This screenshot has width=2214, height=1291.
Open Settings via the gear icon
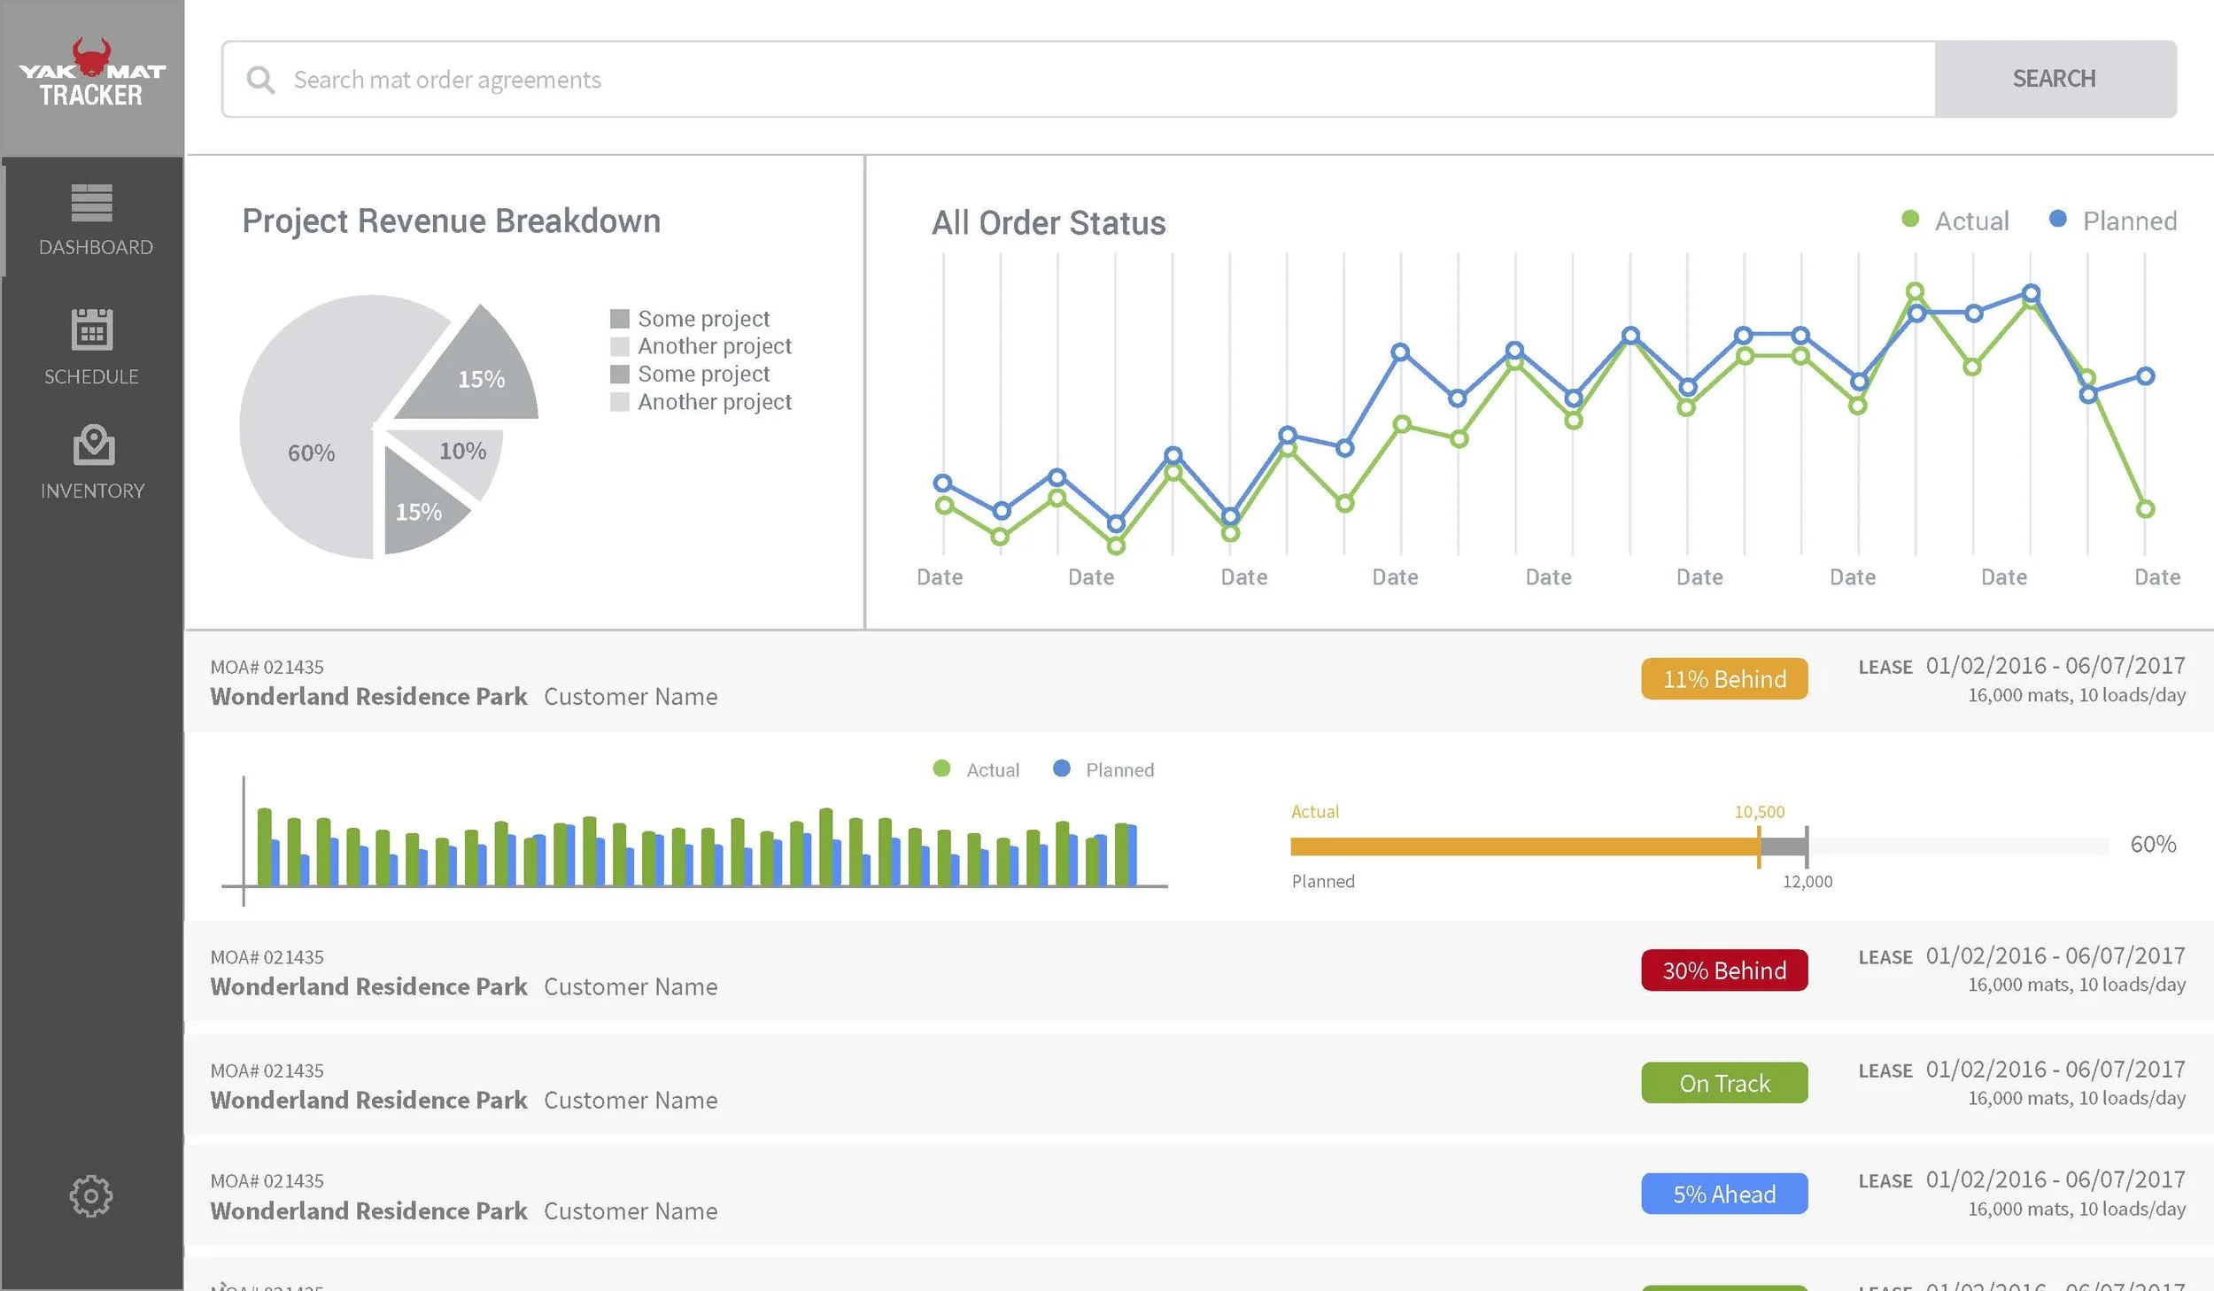(x=91, y=1194)
